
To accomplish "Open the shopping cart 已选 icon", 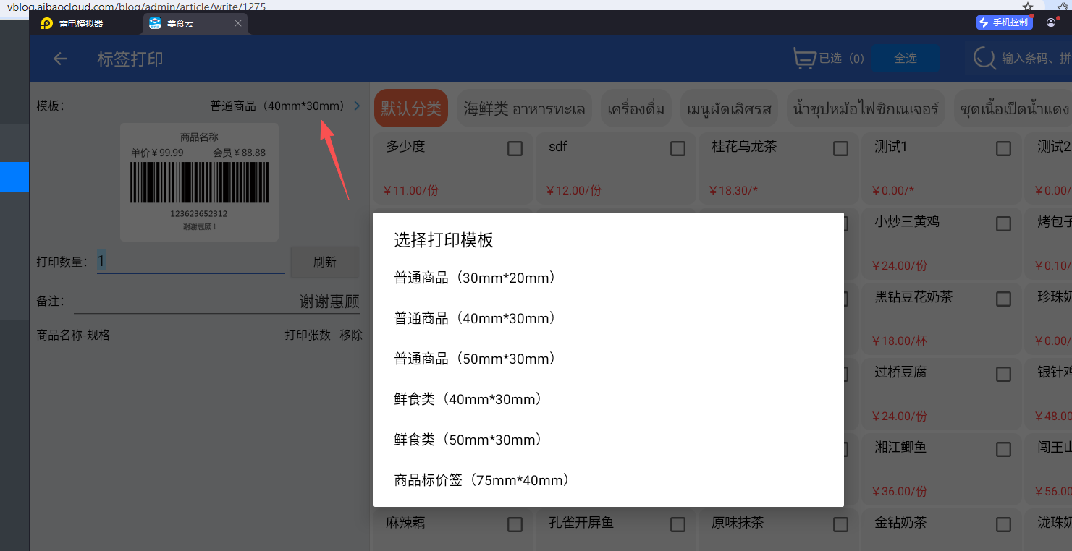I will click(804, 59).
